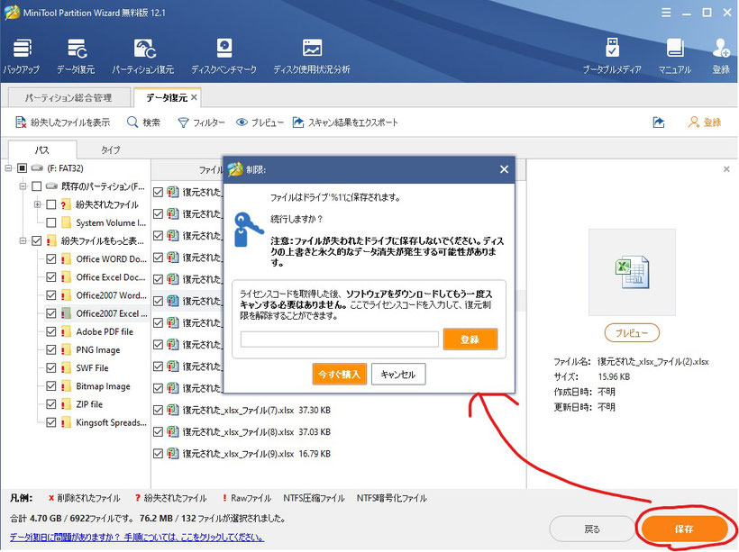Select file 復元された_xlsx_ファイル(9).xlsx
739x552 pixels.
[x=238, y=454]
